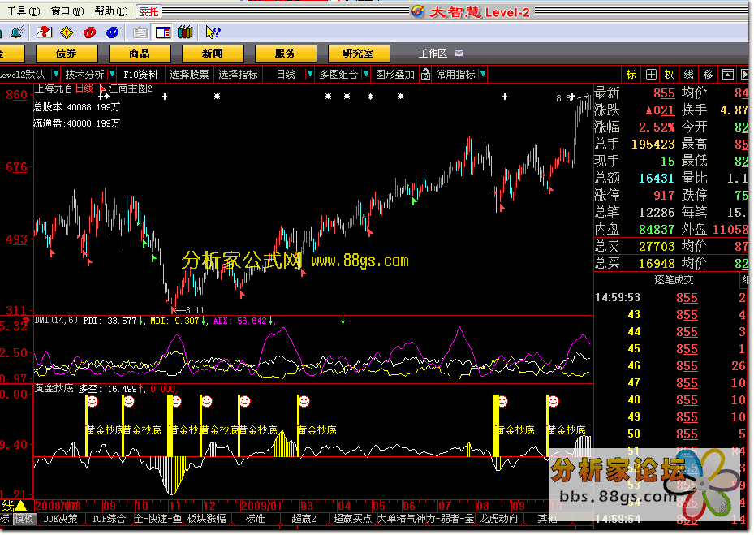754x535 pixels.
Task: Click the play arrow icon at right edge
Action: pyautogui.click(x=744, y=74)
